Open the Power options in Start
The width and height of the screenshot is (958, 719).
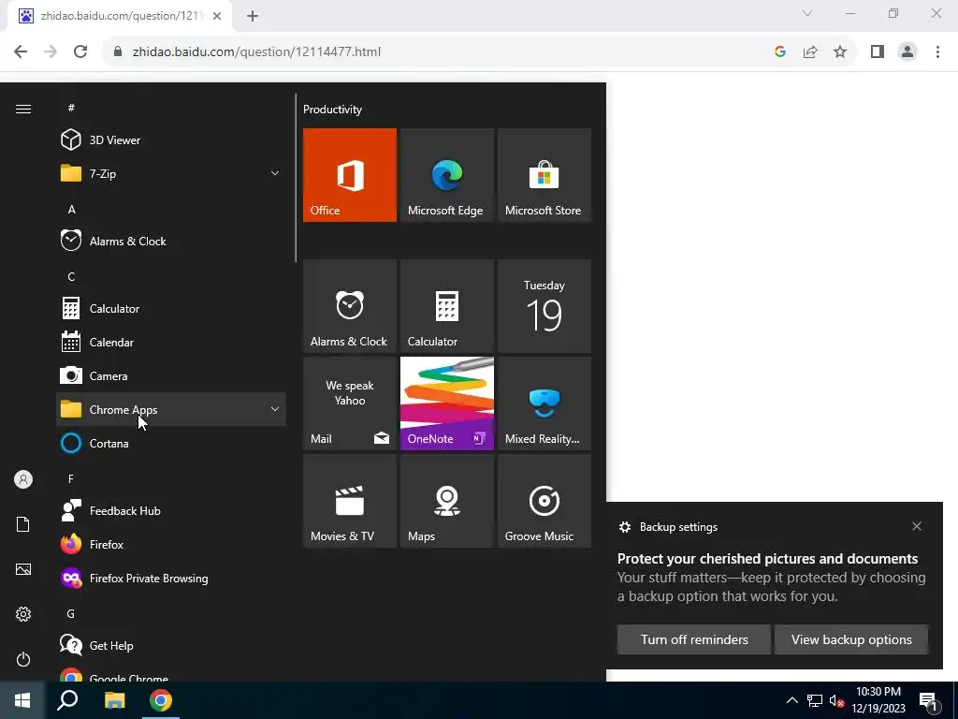click(x=23, y=659)
